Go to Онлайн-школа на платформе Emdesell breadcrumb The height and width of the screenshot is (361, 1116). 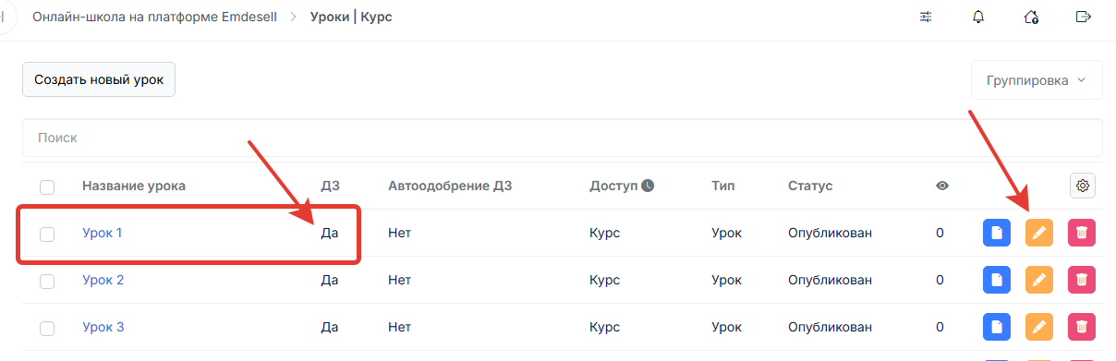pyautogui.click(x=155, y=17)
